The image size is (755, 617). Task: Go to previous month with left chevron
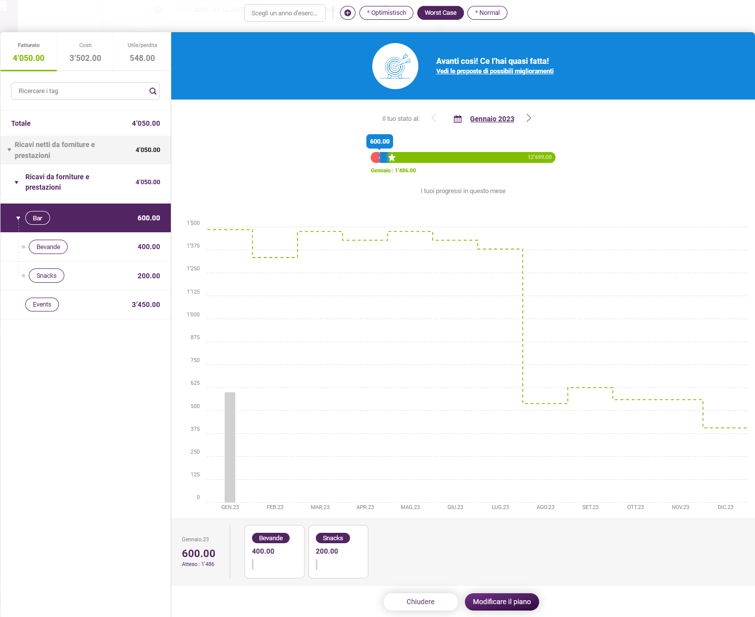tap(434, 118)
